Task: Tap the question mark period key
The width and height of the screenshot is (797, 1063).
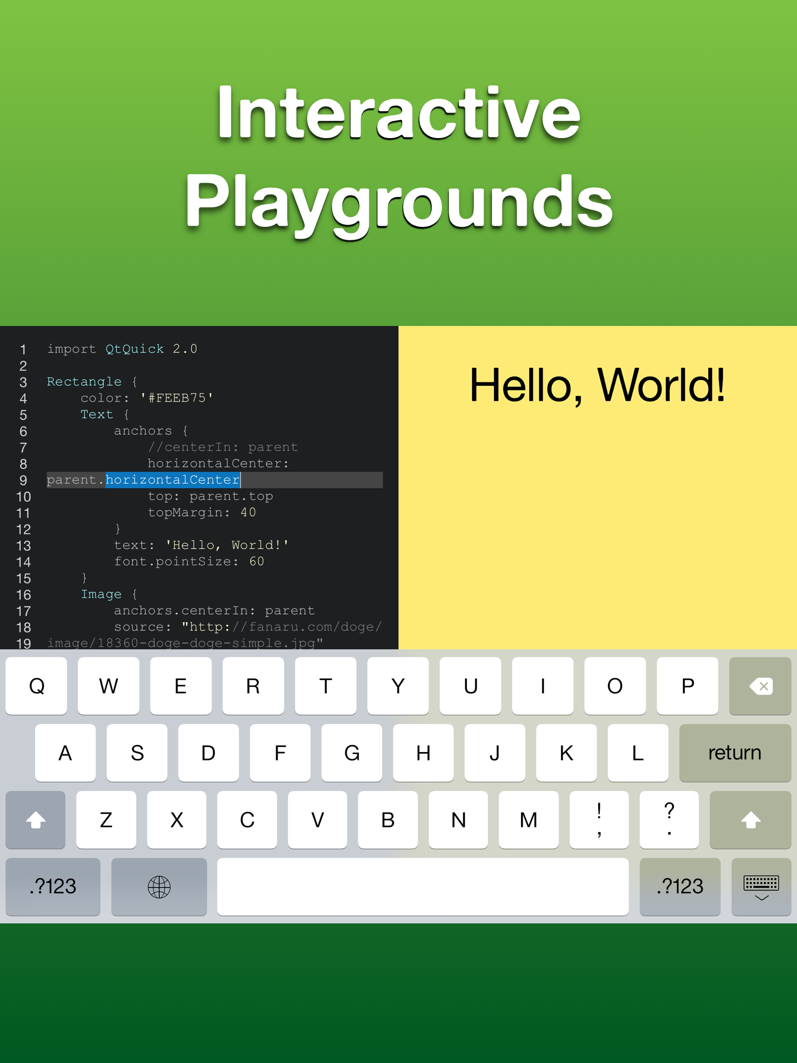Action: click(669, 820)
